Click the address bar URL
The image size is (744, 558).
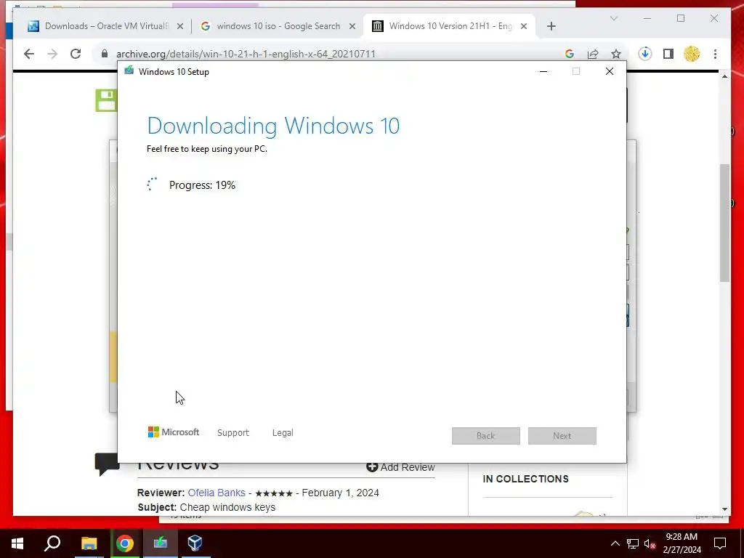coord(246,54)
